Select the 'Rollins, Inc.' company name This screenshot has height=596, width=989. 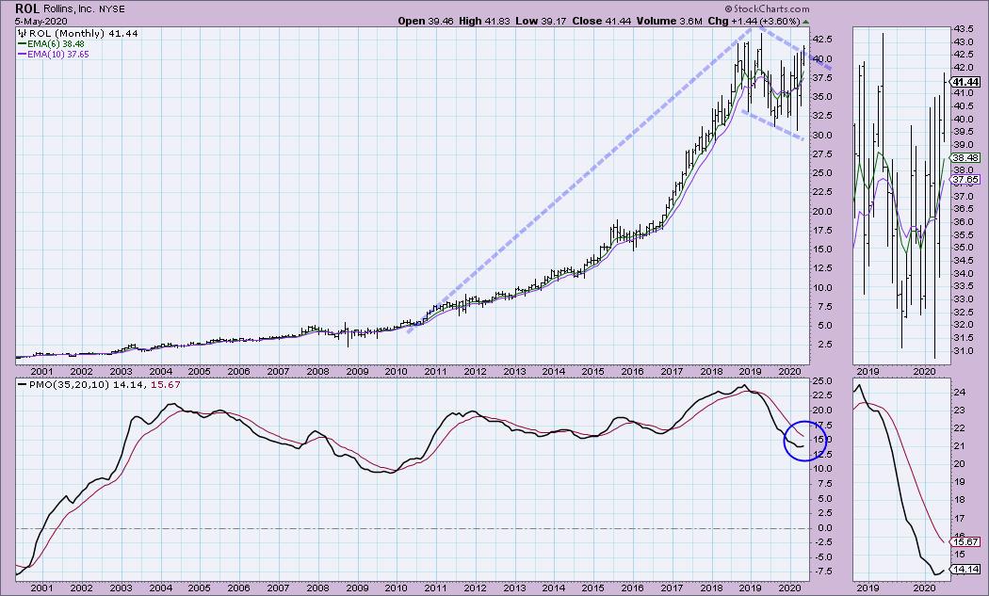(x=69, y=8)
